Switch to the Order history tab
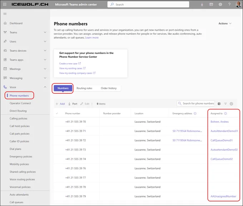This screenshot has height=206, width=243. pos(109,88)
